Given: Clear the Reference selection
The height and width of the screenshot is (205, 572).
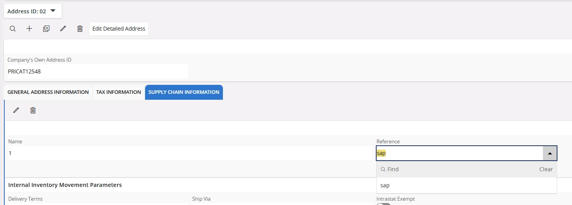Looking at the screenshot, I should (x=546, y=169).
